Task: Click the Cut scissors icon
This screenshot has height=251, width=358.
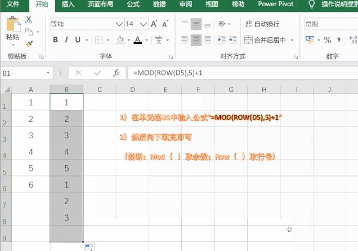Action: click(28, 21)
